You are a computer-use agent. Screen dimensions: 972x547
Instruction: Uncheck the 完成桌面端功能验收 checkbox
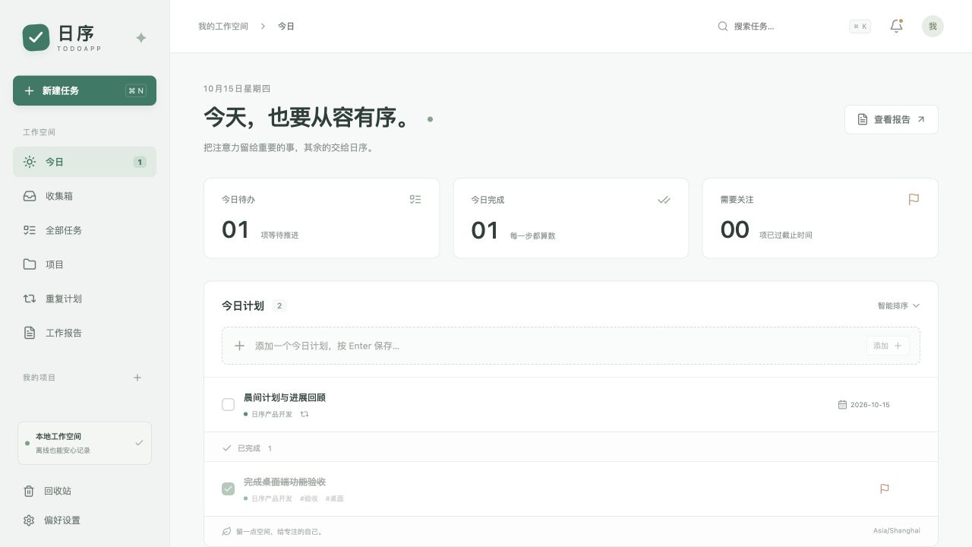228,489
